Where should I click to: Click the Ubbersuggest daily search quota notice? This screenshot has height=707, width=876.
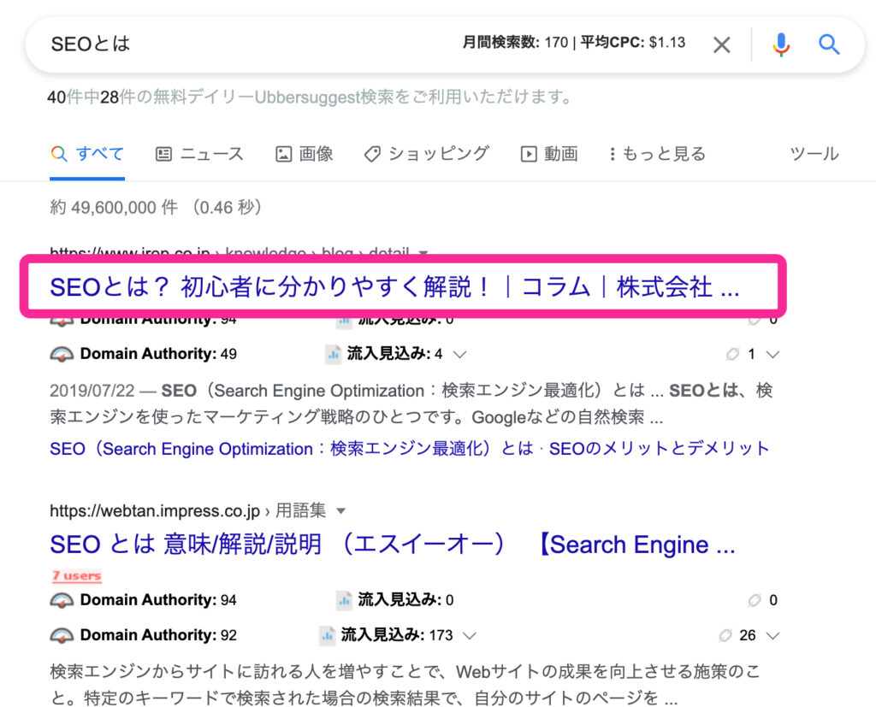pos(310,97)
